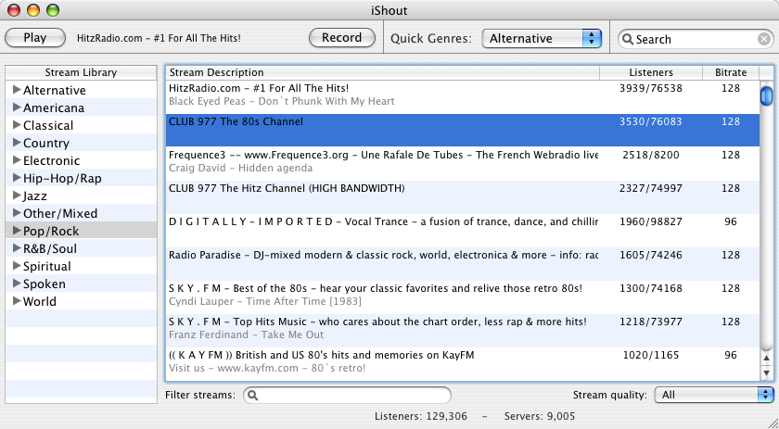This screenshot has height=429, width=779.
Task: Select CLUB 977 The 80s Channel row
Action: click(x=463, y=130)
